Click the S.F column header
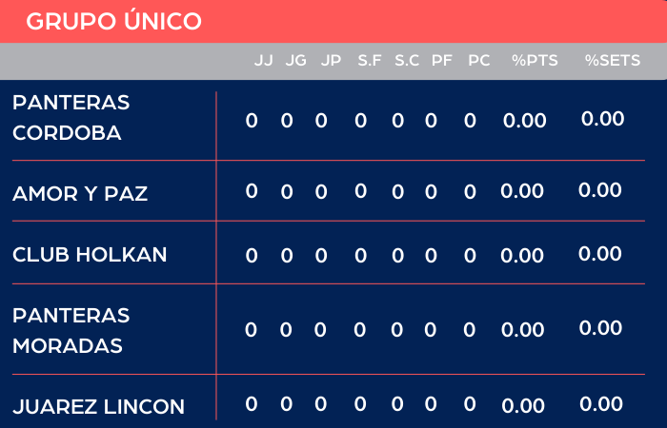Image resolution: width=667 pixels, height=428 pixels. pyautogui.click(x=370, y=61)
